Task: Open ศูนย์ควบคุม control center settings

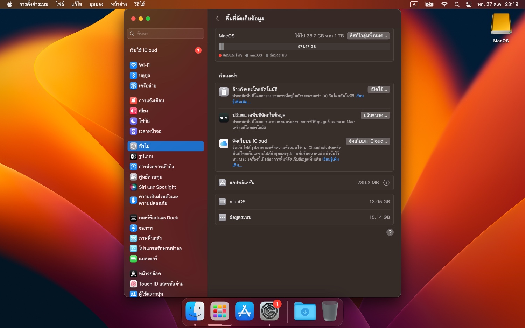Action: coord(166,177)
